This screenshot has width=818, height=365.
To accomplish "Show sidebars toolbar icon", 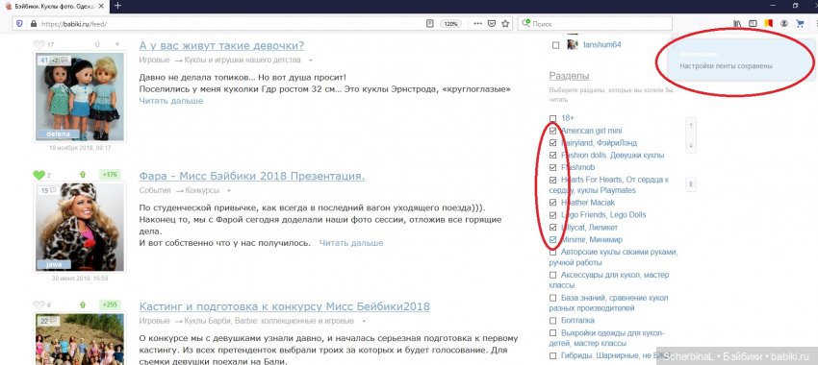I will coord(753,23).
